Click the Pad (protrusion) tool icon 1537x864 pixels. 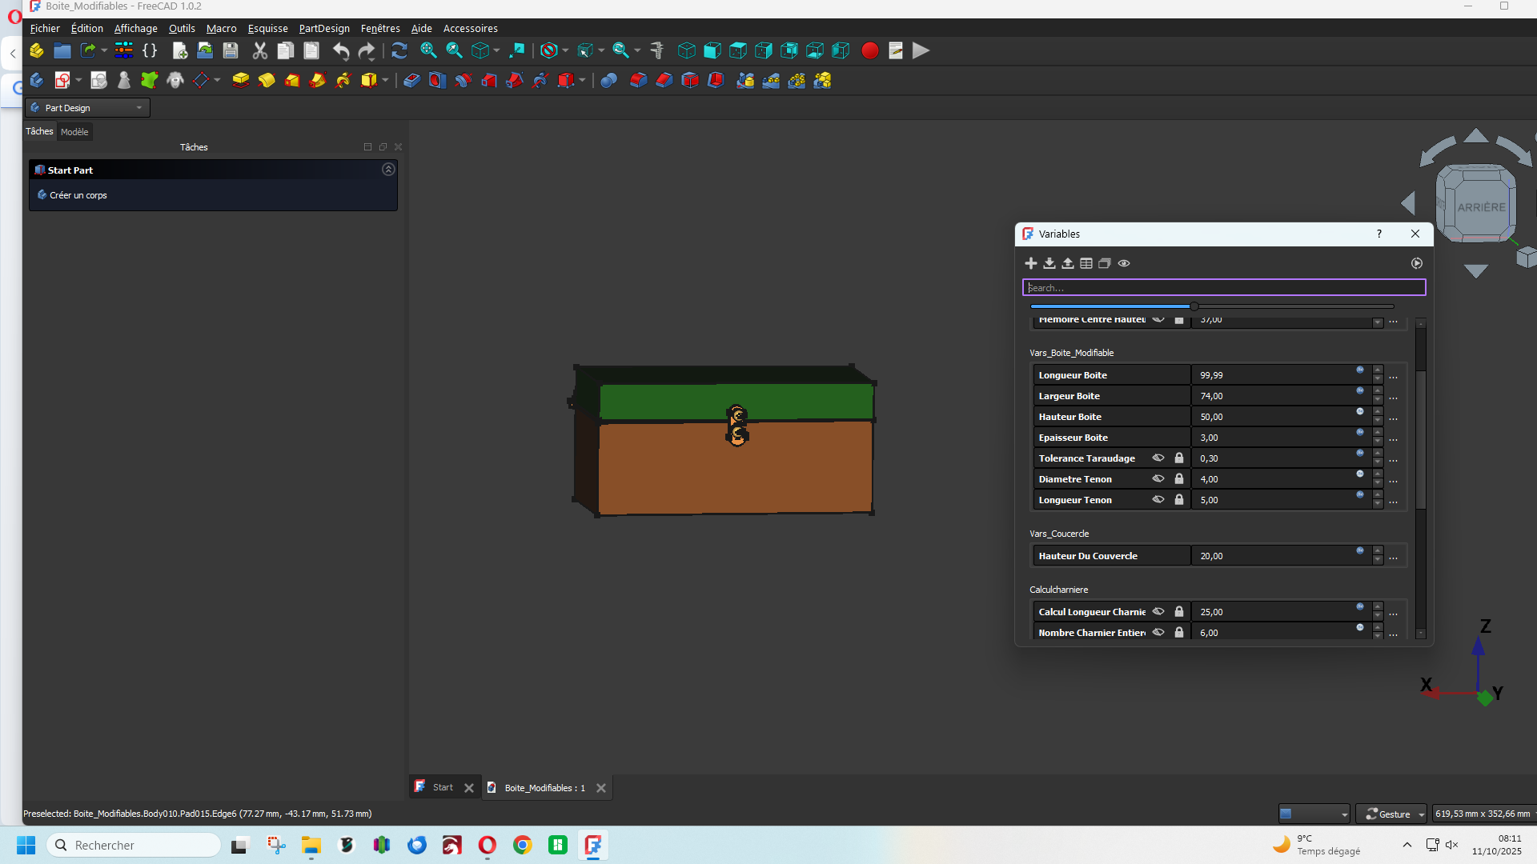(x=240, y=80)
